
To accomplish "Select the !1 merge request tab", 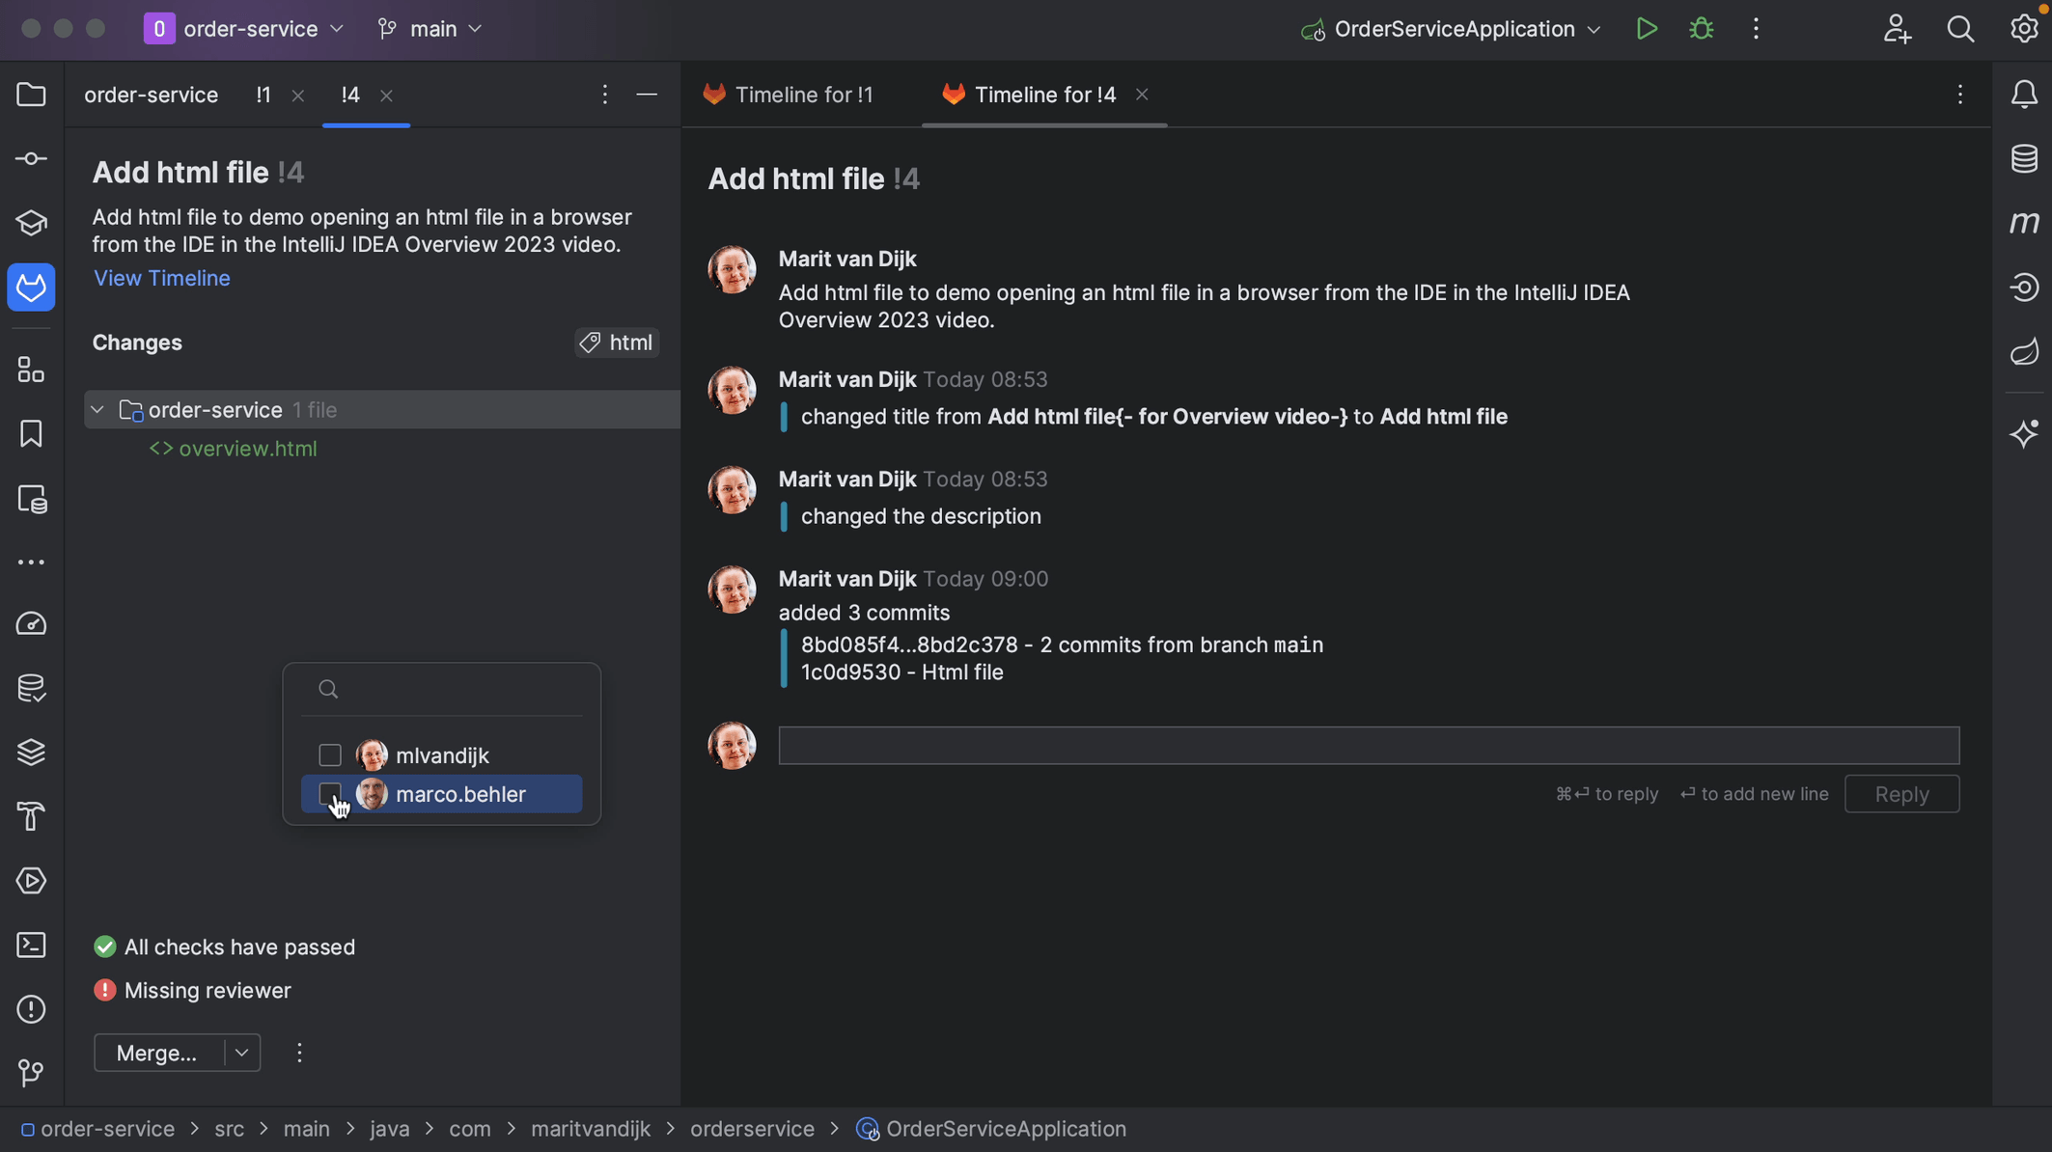I will coord(263,96).
